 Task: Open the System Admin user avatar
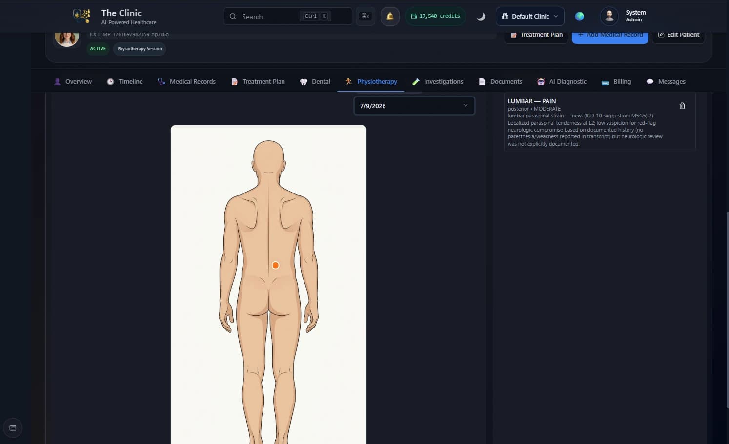pos(609,16)
